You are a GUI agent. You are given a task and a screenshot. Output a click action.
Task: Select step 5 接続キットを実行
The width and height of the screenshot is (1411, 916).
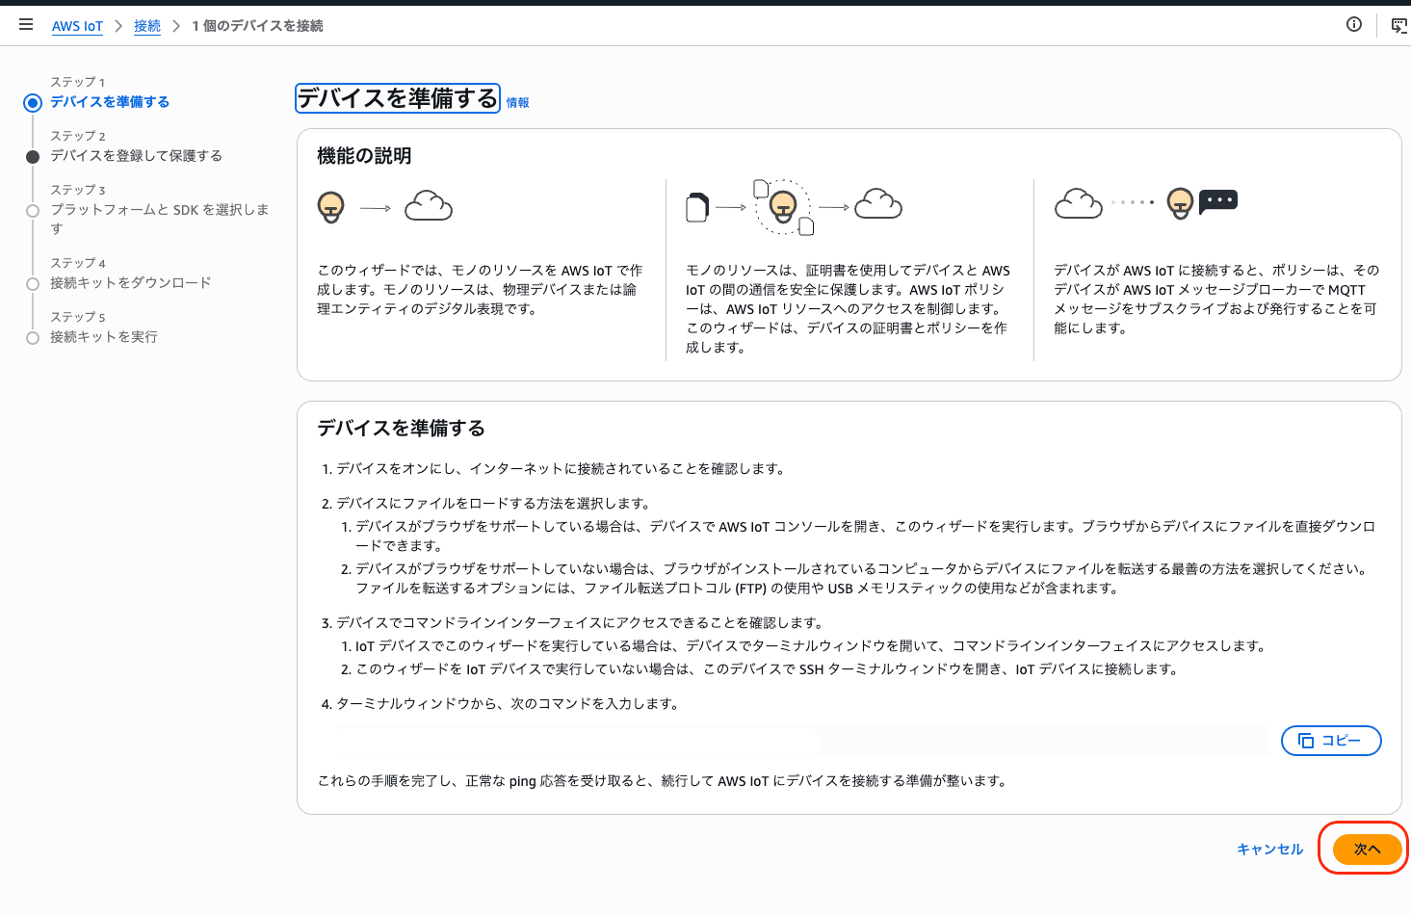click(x=104, y=337)
